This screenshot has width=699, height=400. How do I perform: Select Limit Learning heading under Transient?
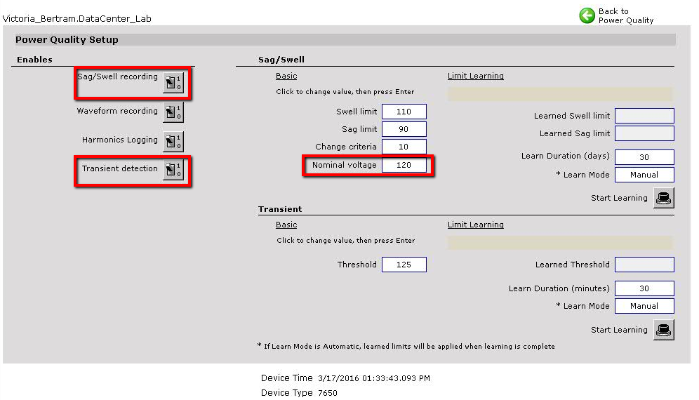coord(475,225)
